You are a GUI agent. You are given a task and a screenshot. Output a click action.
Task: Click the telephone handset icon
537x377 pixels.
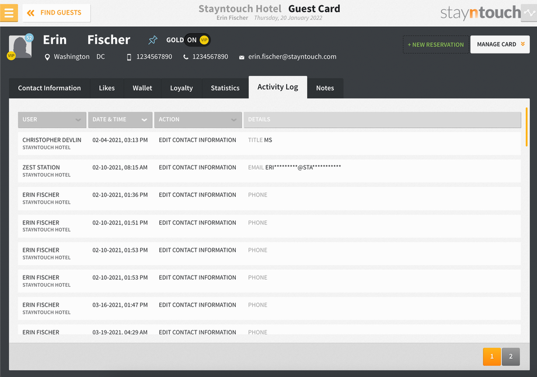[x=186, y=57]
